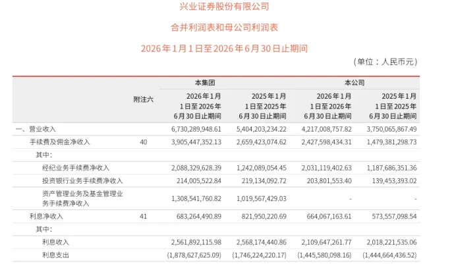456x264 pixels.
Task: Click the value 2,109,647,261.77
Action: [x=327, y=242]
